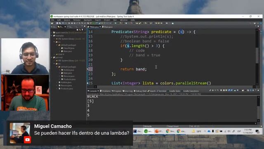Screen dimensions: 264x149
Task: Close the *Main.java editor tab
Action: [100, 27]
